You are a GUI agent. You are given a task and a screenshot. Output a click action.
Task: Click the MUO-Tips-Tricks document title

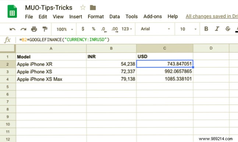(x=49, y=8)
